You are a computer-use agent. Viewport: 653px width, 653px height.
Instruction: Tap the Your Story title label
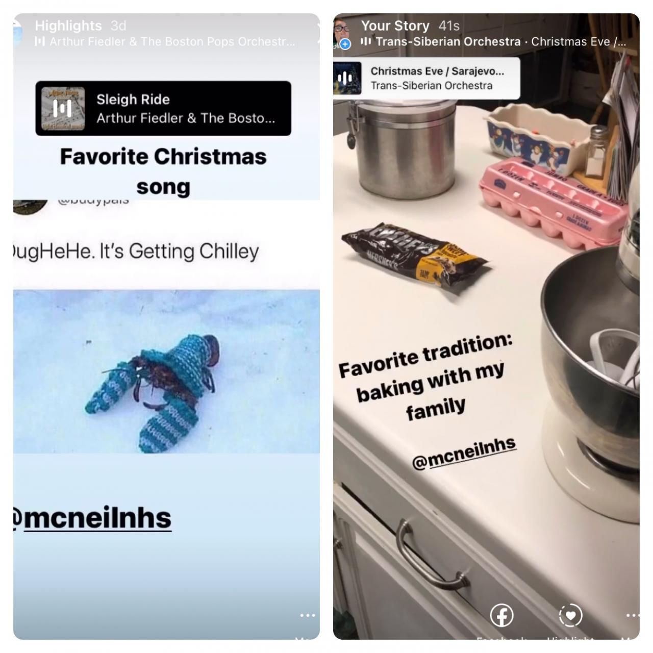395,26
